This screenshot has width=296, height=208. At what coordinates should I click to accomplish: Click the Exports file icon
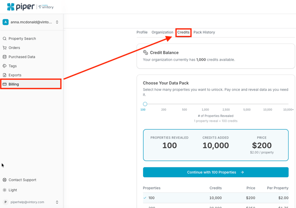tap(5, 75)
